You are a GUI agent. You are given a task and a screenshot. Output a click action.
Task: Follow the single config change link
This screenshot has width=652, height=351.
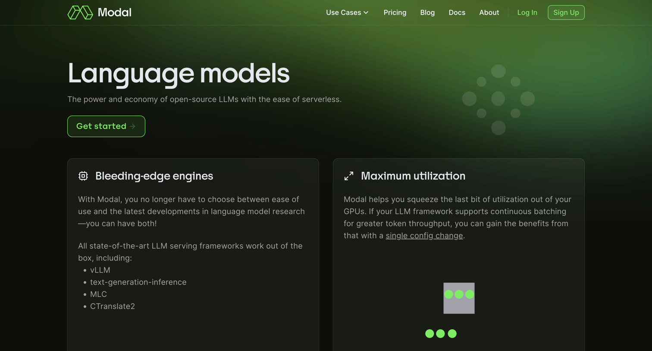tap(424, 235)
